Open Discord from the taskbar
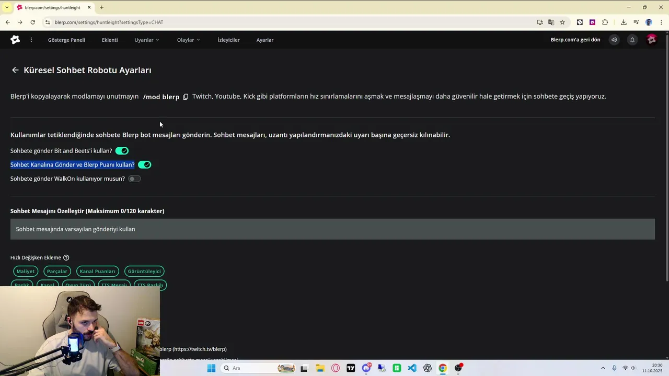The width and height of the screenshot is (669, 376). pos(366,368)
